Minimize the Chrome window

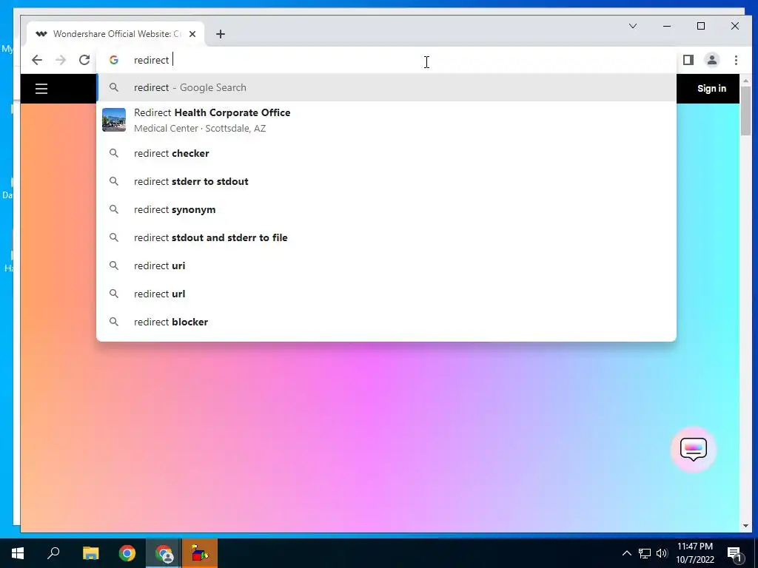pos(667,26)
